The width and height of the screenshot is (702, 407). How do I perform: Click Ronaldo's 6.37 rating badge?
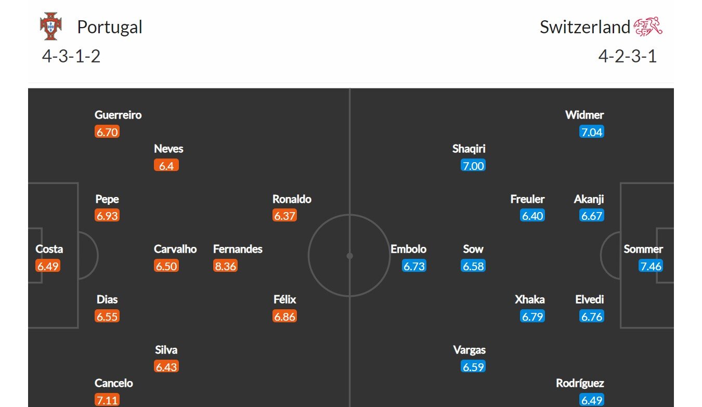[284, 216]
